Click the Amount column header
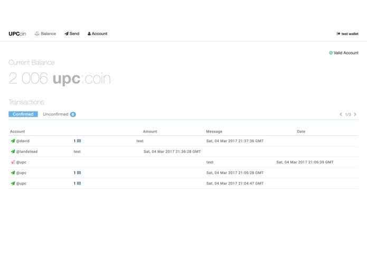367x261 pixels. [150, 132]
